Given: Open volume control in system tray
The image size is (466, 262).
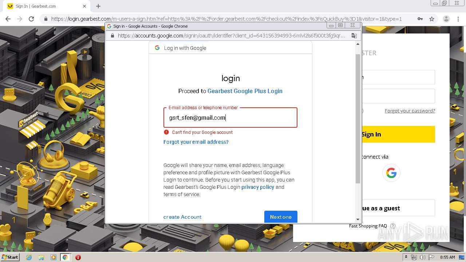Looking at the screenshot, I should point(422,257).
